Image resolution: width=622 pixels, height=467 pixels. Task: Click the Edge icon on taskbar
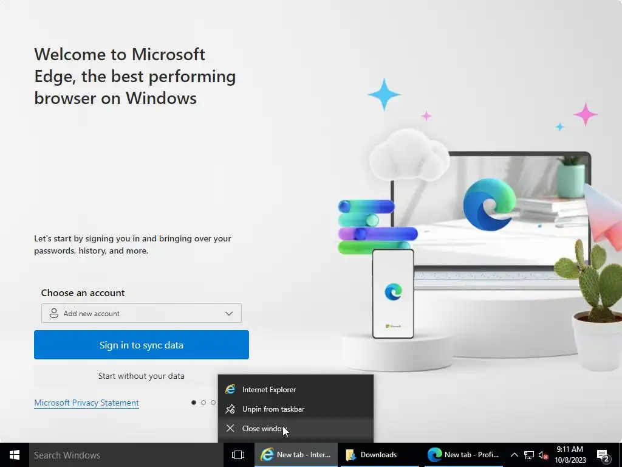[x=434, y=455]
